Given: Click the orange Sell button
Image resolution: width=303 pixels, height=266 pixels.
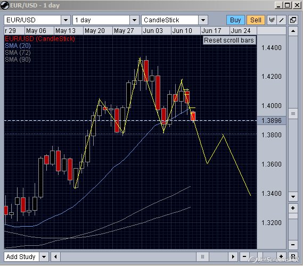Looking at the screenshot, I should 256,20.
